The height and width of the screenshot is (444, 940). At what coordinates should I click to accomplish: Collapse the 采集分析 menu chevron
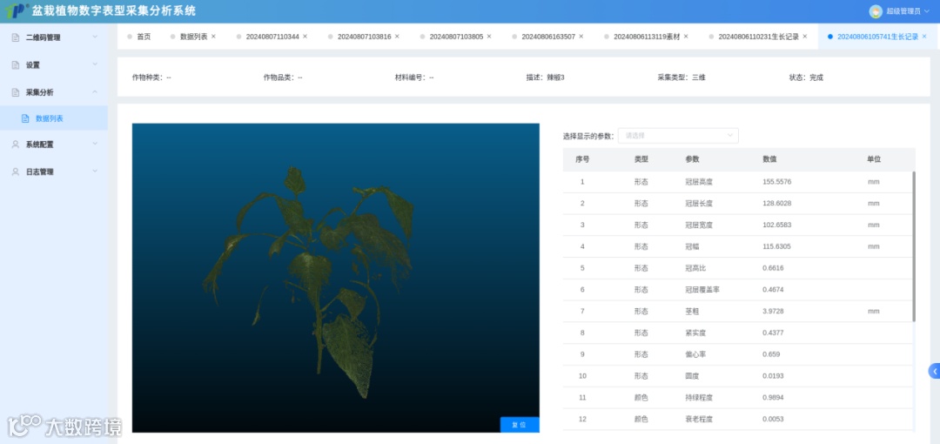95,92
